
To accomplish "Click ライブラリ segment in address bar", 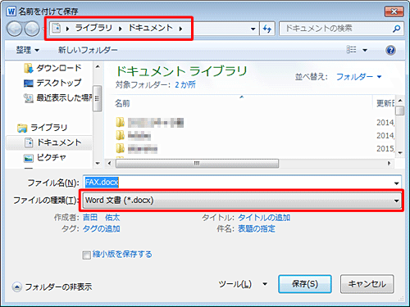I will click(x=93, y=28).
